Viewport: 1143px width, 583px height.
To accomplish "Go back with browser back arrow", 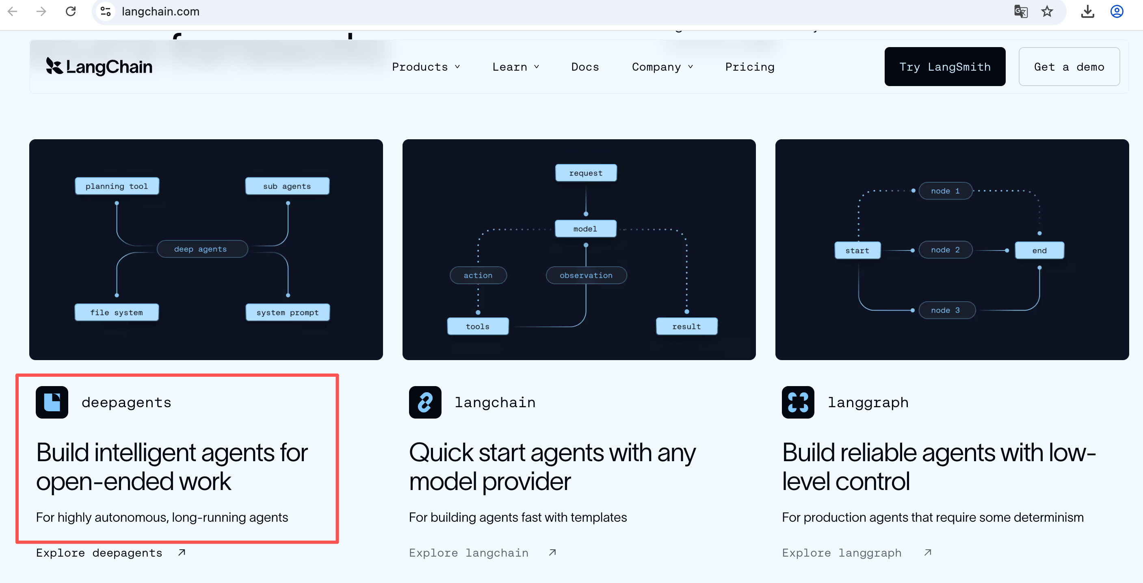I will tap(13, 11).
